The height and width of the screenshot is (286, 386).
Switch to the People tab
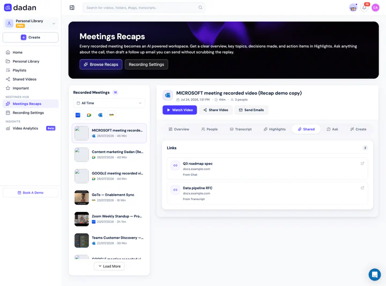click(x=209, y=129)
